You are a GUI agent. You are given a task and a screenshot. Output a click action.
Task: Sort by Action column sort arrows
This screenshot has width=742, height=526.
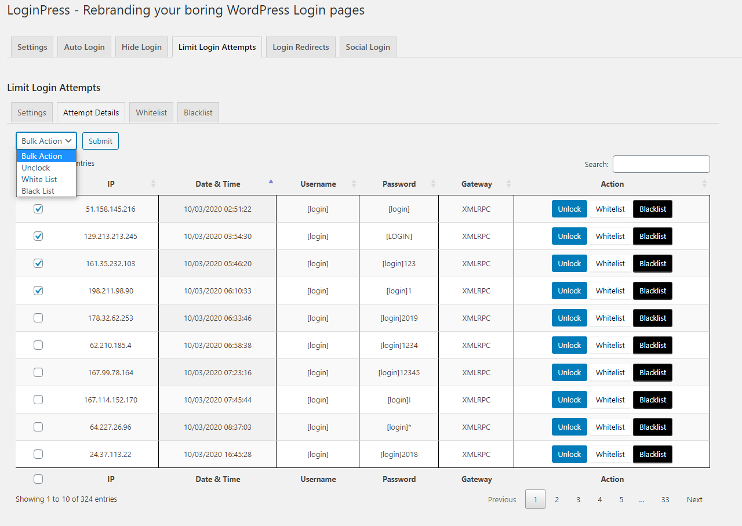point(704,184)
